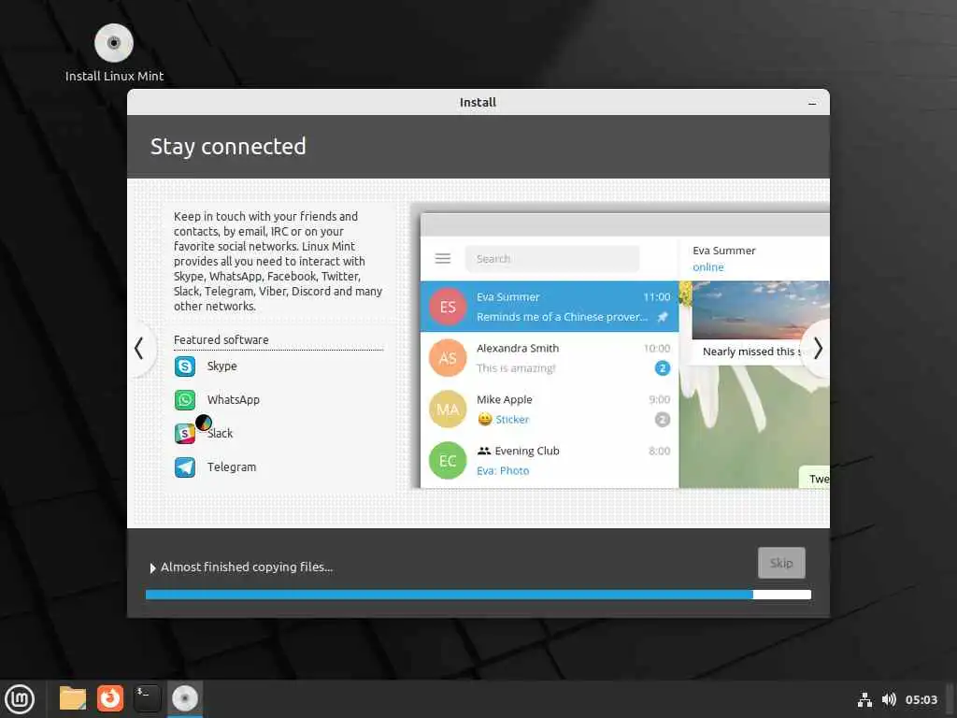Open the Linux Mint start menu

pyautogui.click(x=20, y=698)
